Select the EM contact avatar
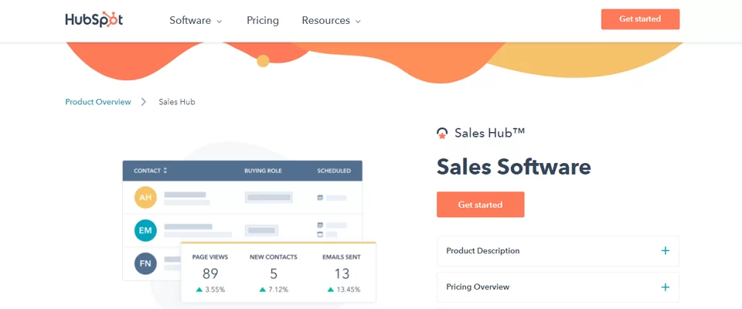Viewport: 742px width, 309px height. [145, 230]
